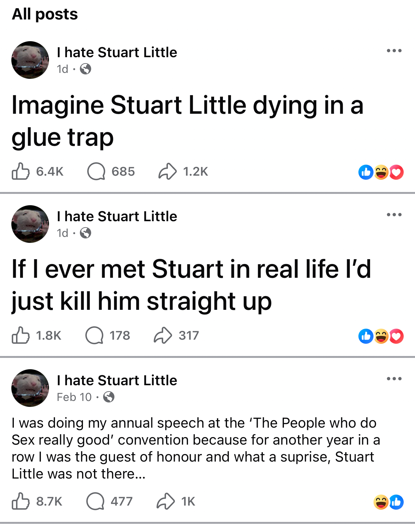
Task: Open comments on the Feb 10 post
Action: (95, 501)
